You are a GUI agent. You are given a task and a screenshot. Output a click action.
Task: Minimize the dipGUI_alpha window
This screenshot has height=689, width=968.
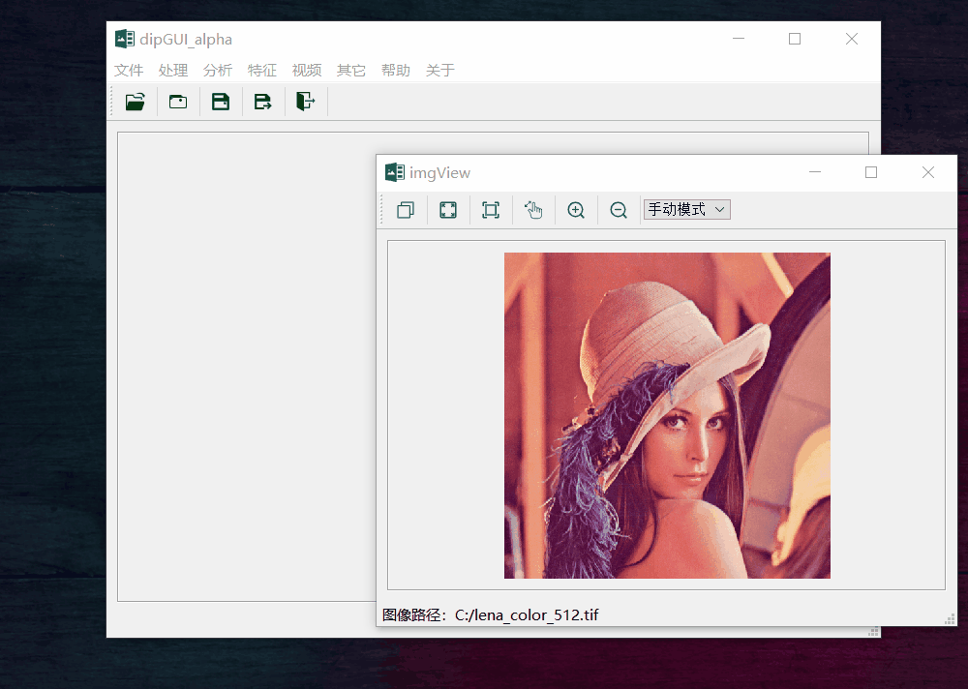(739, 39)
